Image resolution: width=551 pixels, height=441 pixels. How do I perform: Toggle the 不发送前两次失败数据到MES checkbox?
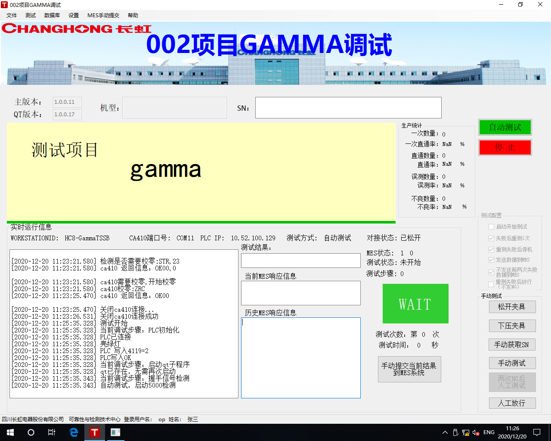pyautogui.click(x=491, y=272)
